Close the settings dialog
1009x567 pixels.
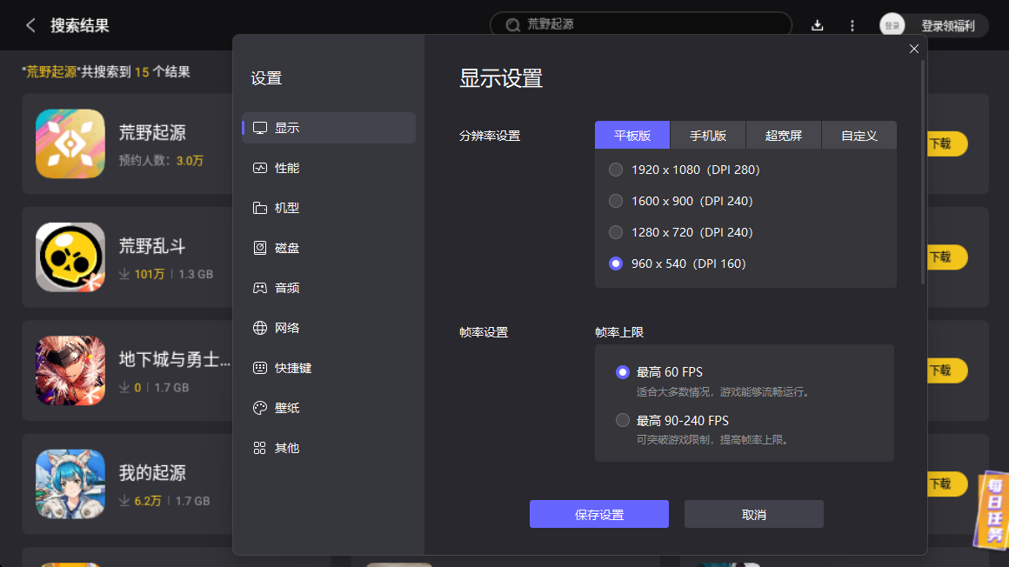(x=914, y=49)
